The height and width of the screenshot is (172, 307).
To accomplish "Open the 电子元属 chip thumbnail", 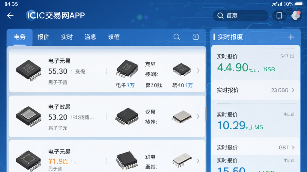I will click(29, 160).
